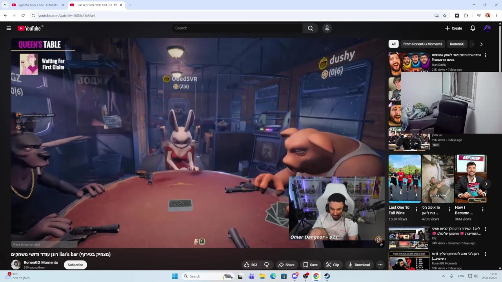Open the 16:02 length recommended video thumbnail
The height and width of the screenshot is (282, 502).
409,139
